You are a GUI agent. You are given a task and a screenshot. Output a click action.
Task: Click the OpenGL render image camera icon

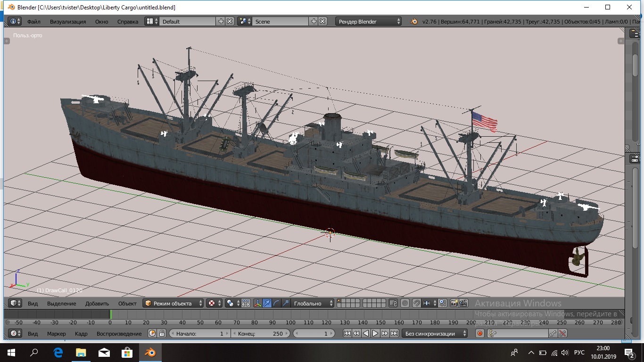454,303
